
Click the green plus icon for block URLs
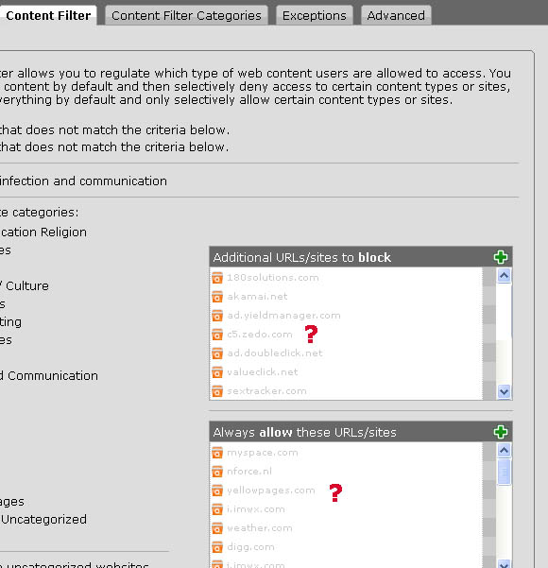(x=501, y=257)
